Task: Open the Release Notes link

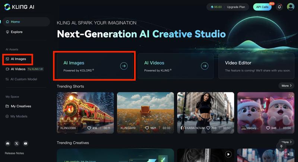Action: point(15,153)
